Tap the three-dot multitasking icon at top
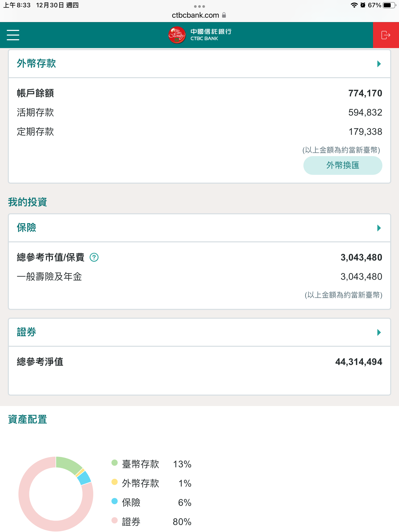399x532 pixels. (199, 6)
